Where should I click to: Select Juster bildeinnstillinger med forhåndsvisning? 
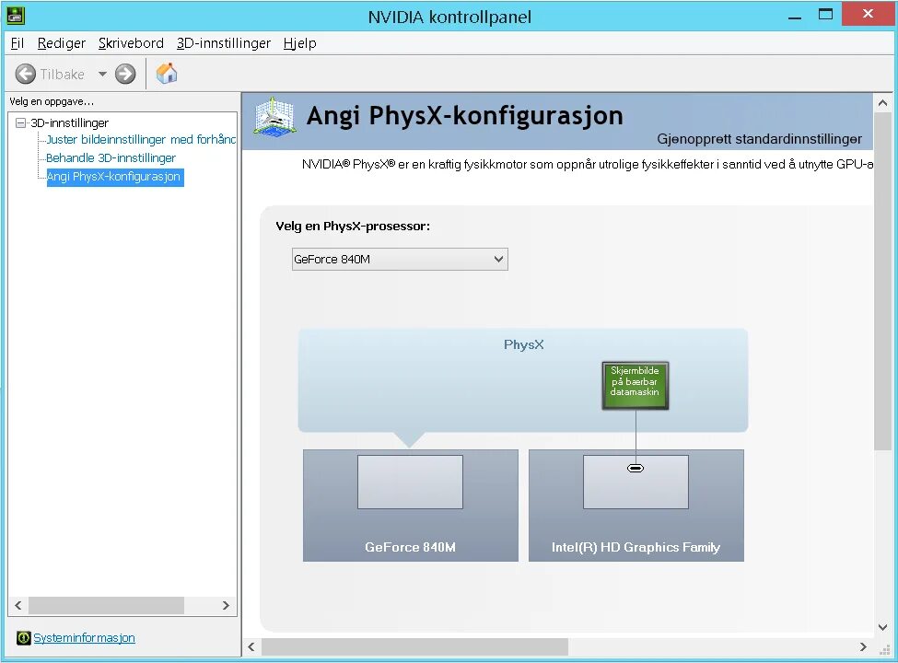click(141, 139)
